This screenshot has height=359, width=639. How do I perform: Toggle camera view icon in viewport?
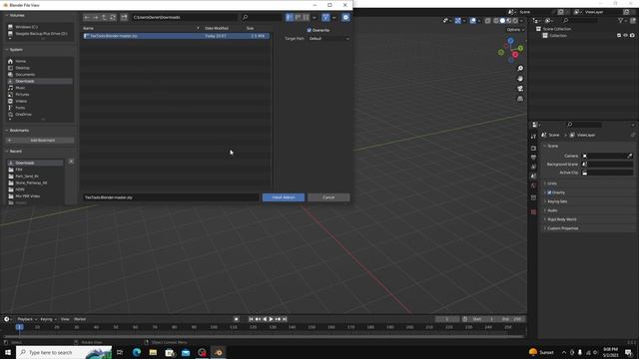point(520,89)
